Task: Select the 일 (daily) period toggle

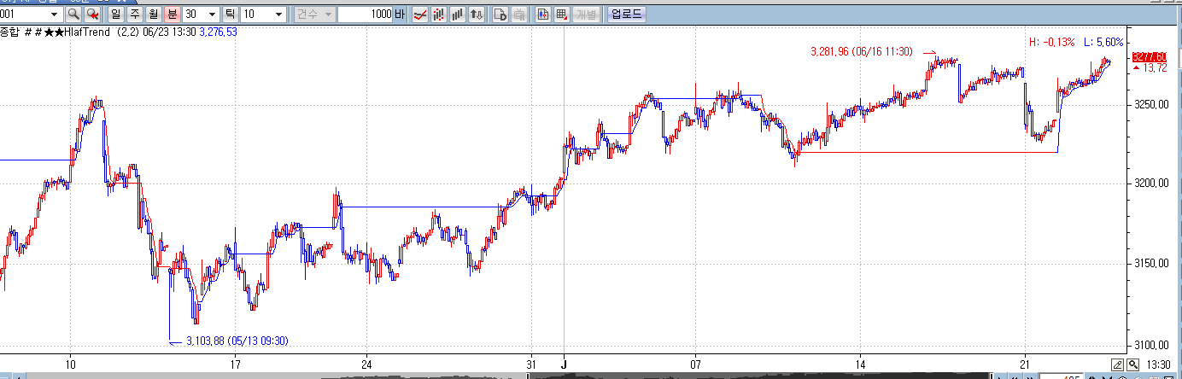Action: (x=116, y=15)
